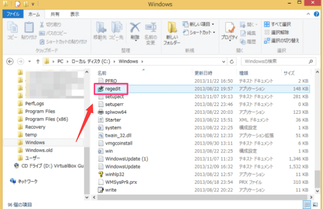Screen dimensions: 323x209
Task: Switch to View (表示) tab
Action: (75, 14)
